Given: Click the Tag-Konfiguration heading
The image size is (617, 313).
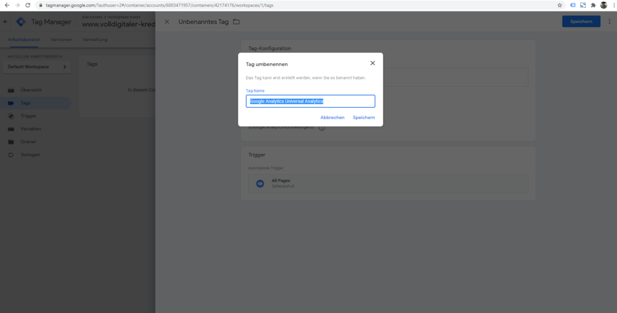Looking at the screenshot, I should (269, 48).
